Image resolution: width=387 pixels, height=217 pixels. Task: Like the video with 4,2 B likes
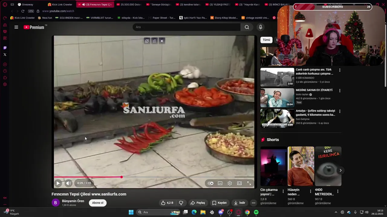pyautogui.click(x=167, y=203)
